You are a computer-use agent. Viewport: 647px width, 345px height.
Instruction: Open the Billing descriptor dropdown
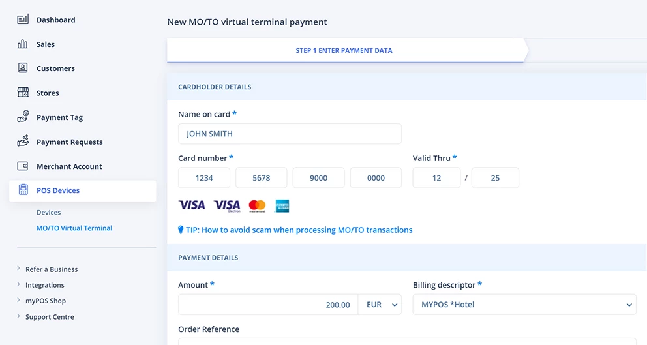524,305
